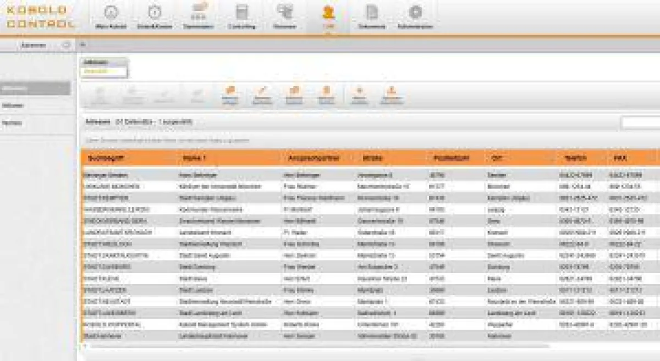Screen dimensions: 660x361
Task: Click the trash delete address toolbar icon
Action: point(326,95)
